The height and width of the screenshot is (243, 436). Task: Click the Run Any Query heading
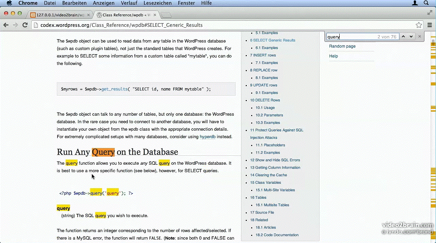tap(117, 151)
